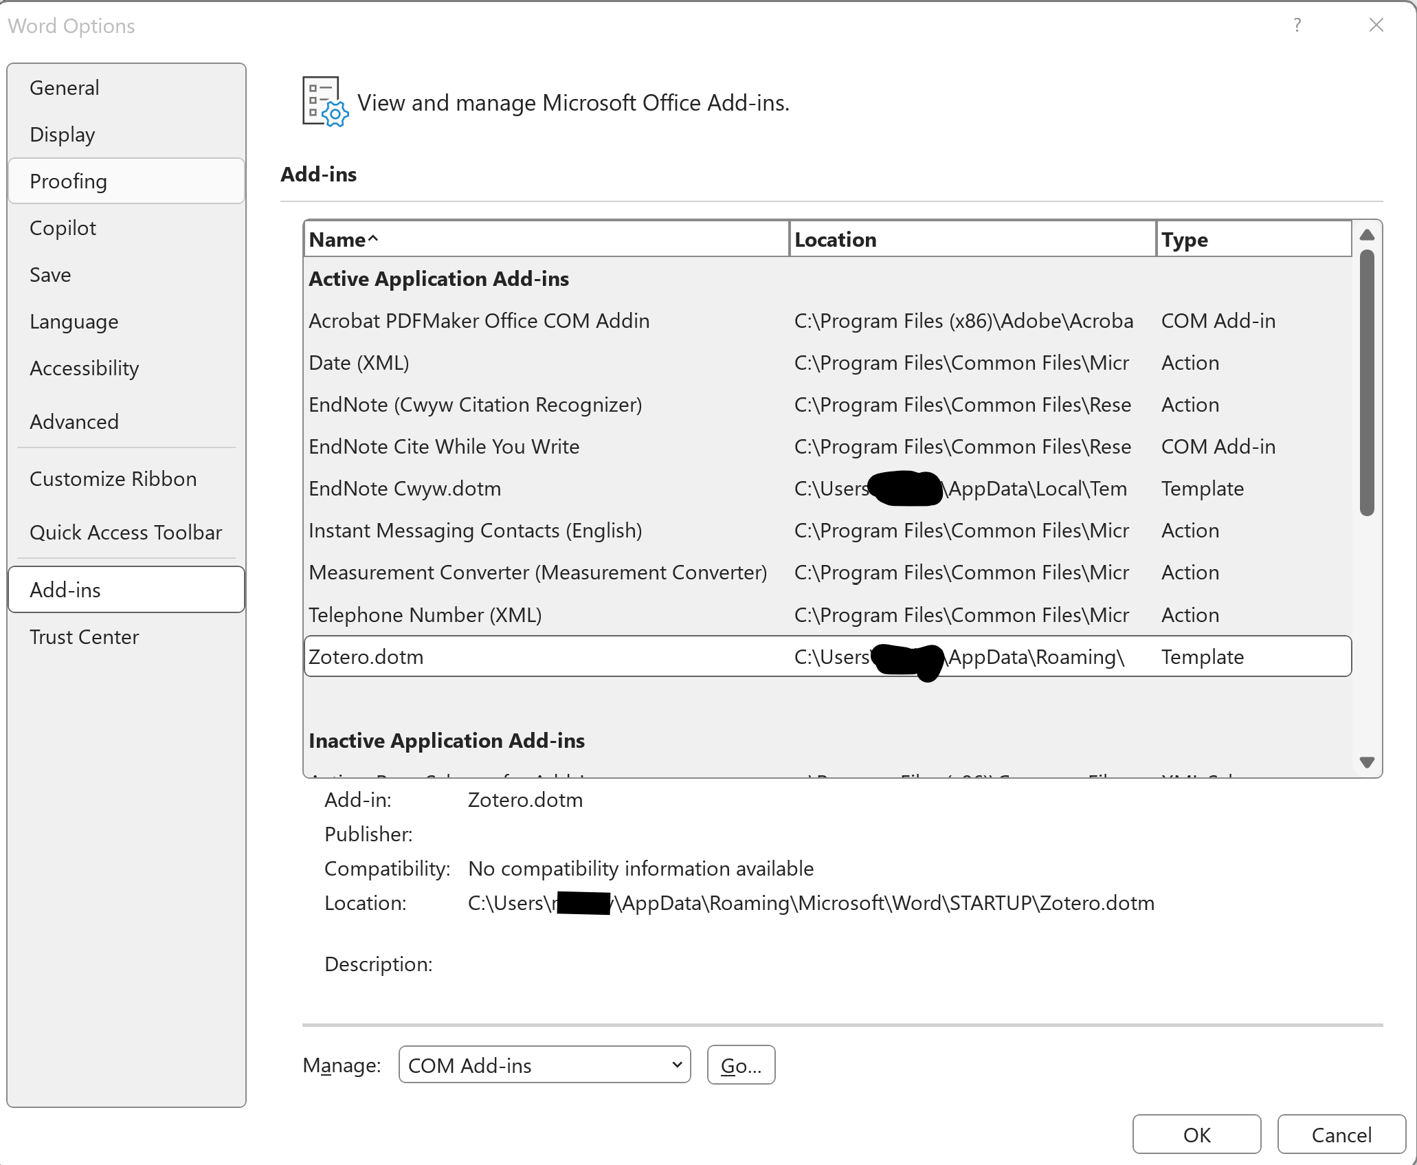
Task: Open the Proofing options category
Action: [126, 181]
